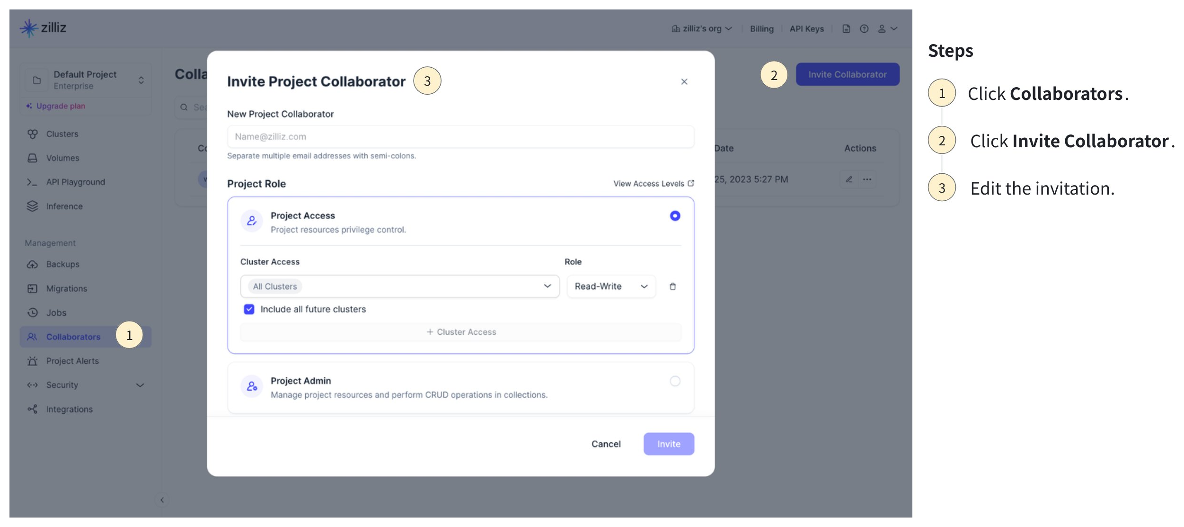Screen dimensions: 1184x527
Task: Open the documentation icon in top bar
Action: point(846,29)
